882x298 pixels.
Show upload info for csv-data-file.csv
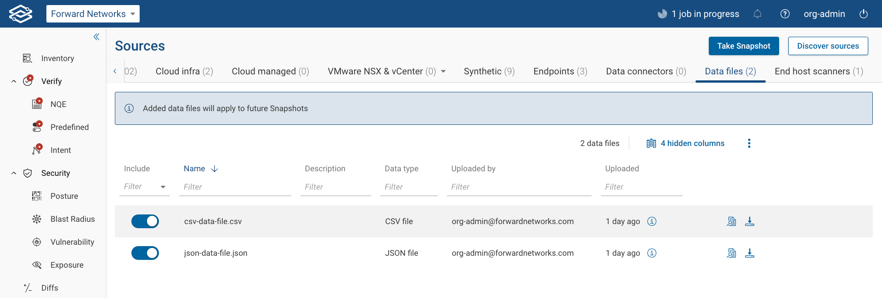point(652,221)
